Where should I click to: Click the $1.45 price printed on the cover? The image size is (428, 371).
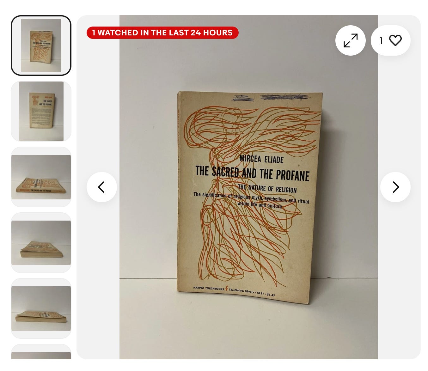[x=271, y=295]
